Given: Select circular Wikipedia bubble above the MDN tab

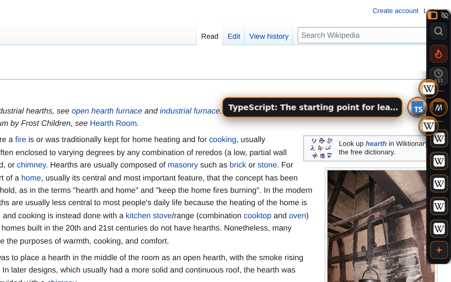Looking at the screenshot, I should click(x=428, y=88).
